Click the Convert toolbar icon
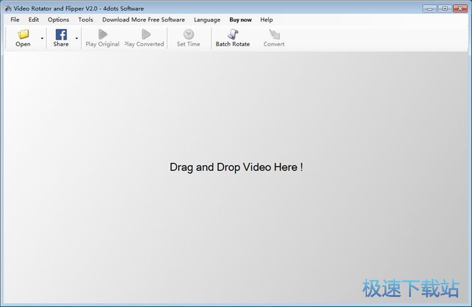Screen dimensions: 472x307 [x=274, y=35]
